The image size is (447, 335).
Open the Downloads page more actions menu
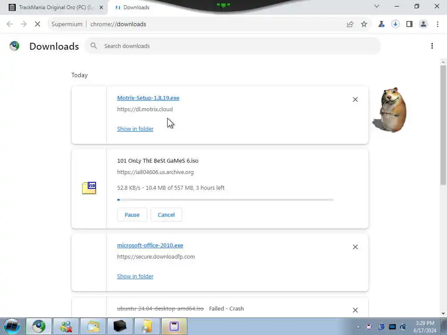click(432, 46)
